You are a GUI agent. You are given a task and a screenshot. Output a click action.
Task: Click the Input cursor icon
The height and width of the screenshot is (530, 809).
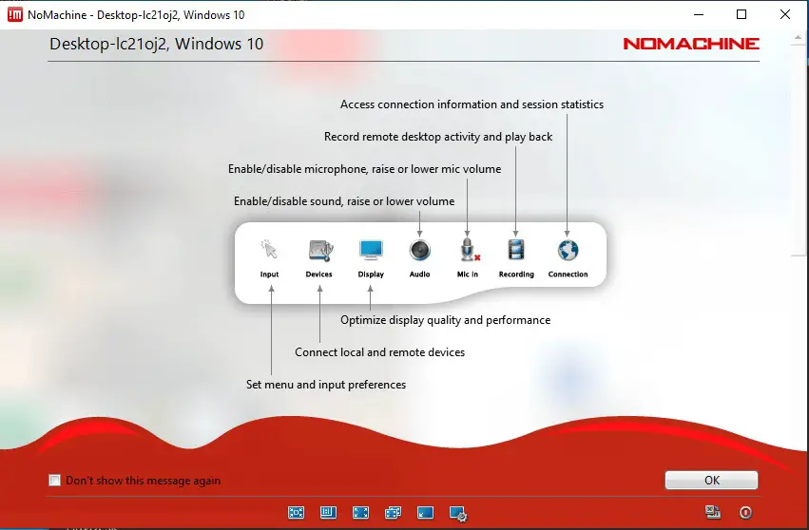tap(269, 250)
